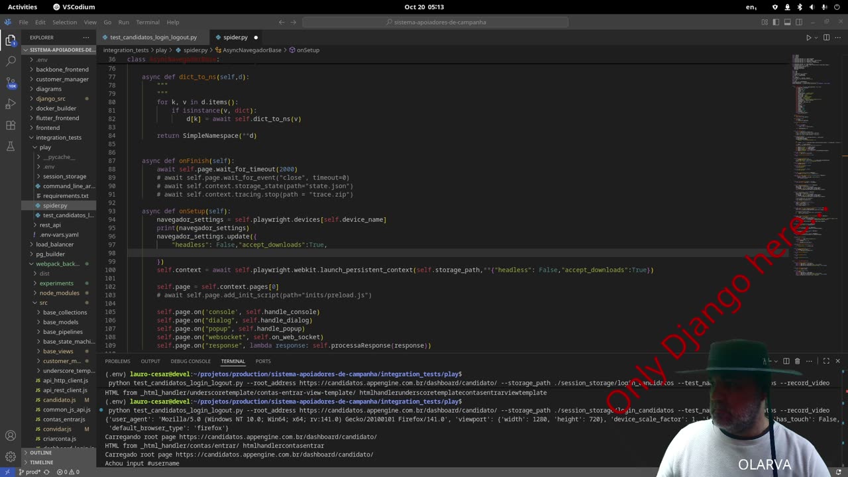Click the errors and warnings status indicator

68,472
